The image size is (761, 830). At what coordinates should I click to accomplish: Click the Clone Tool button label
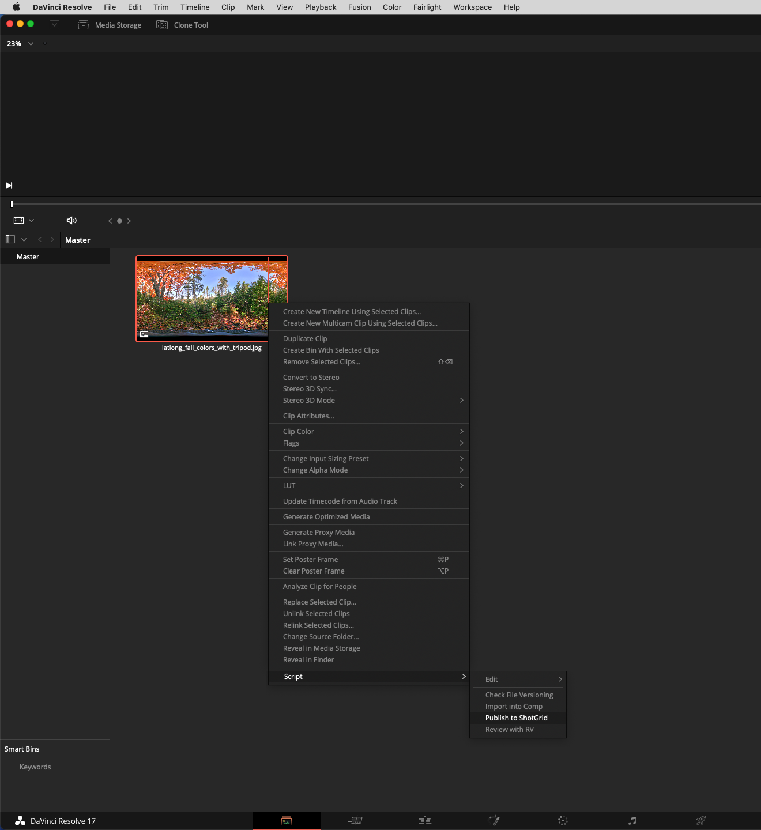point(191,25)
